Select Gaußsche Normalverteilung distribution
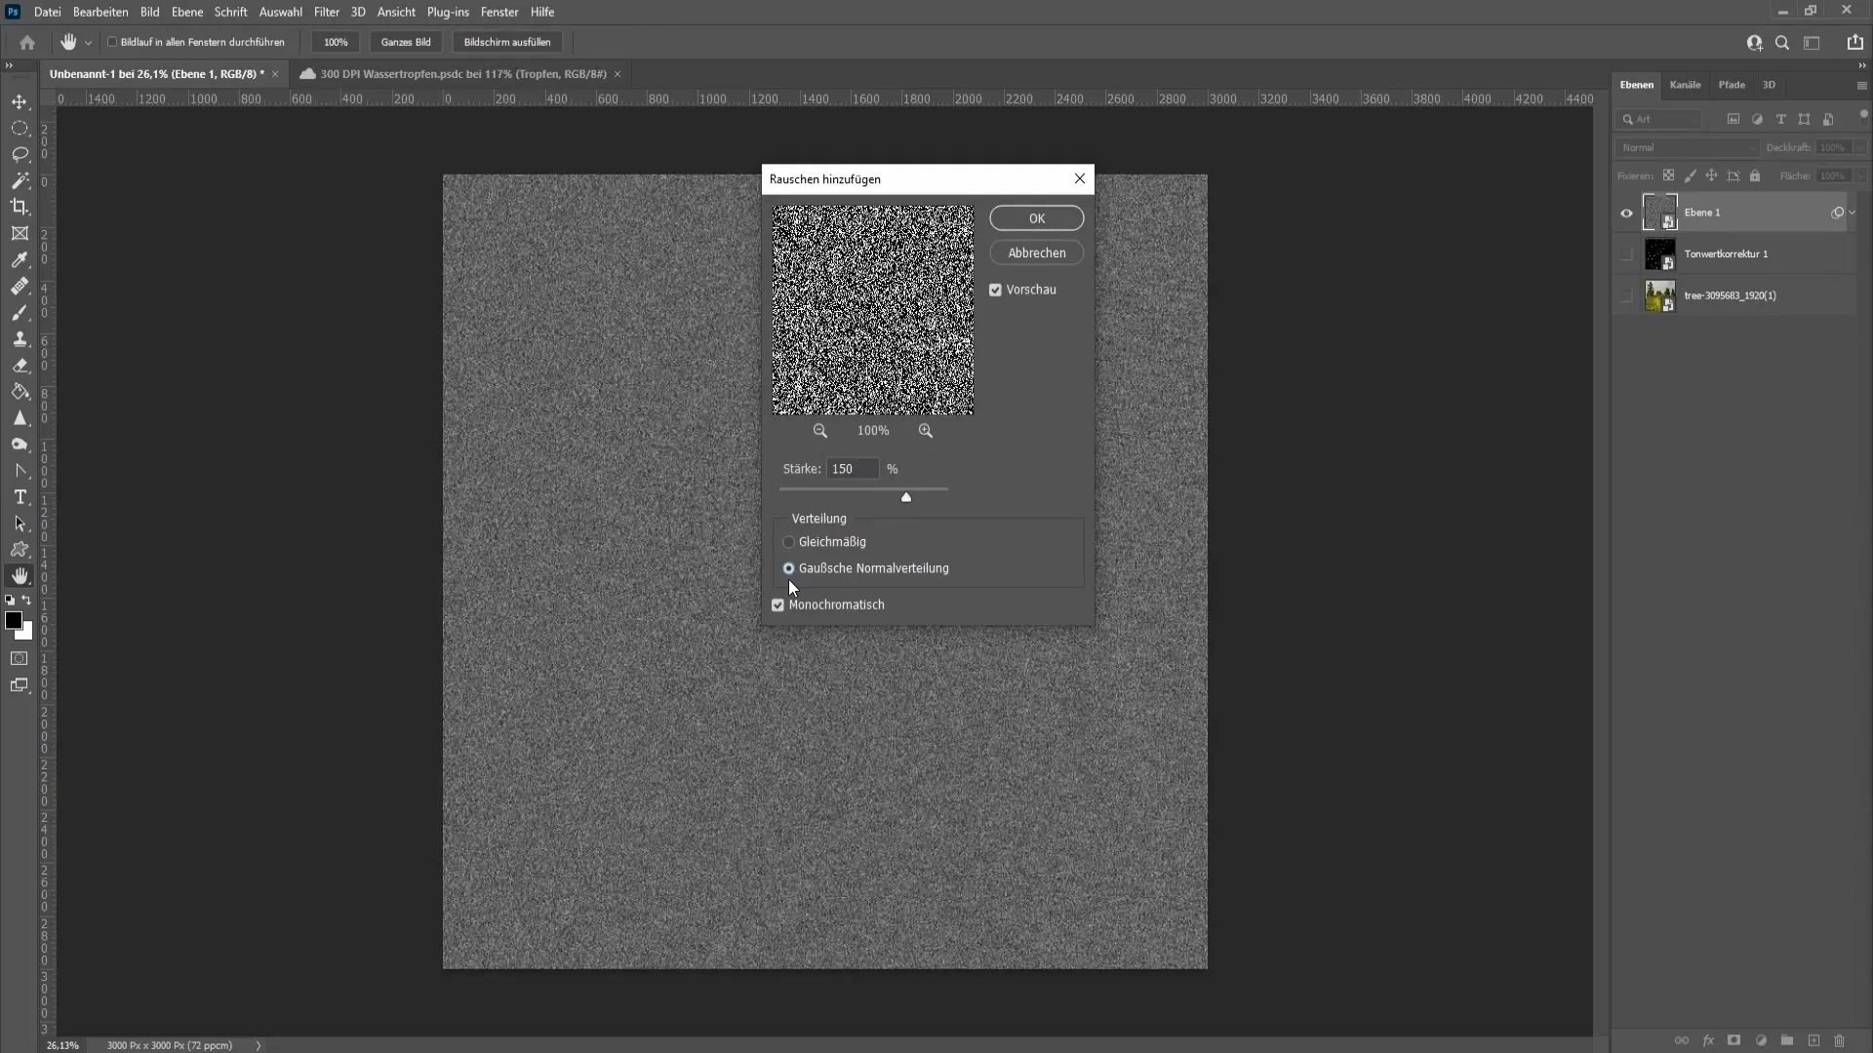The height and width of the screenshot is (1053, 1873). (x=788, y=568)
